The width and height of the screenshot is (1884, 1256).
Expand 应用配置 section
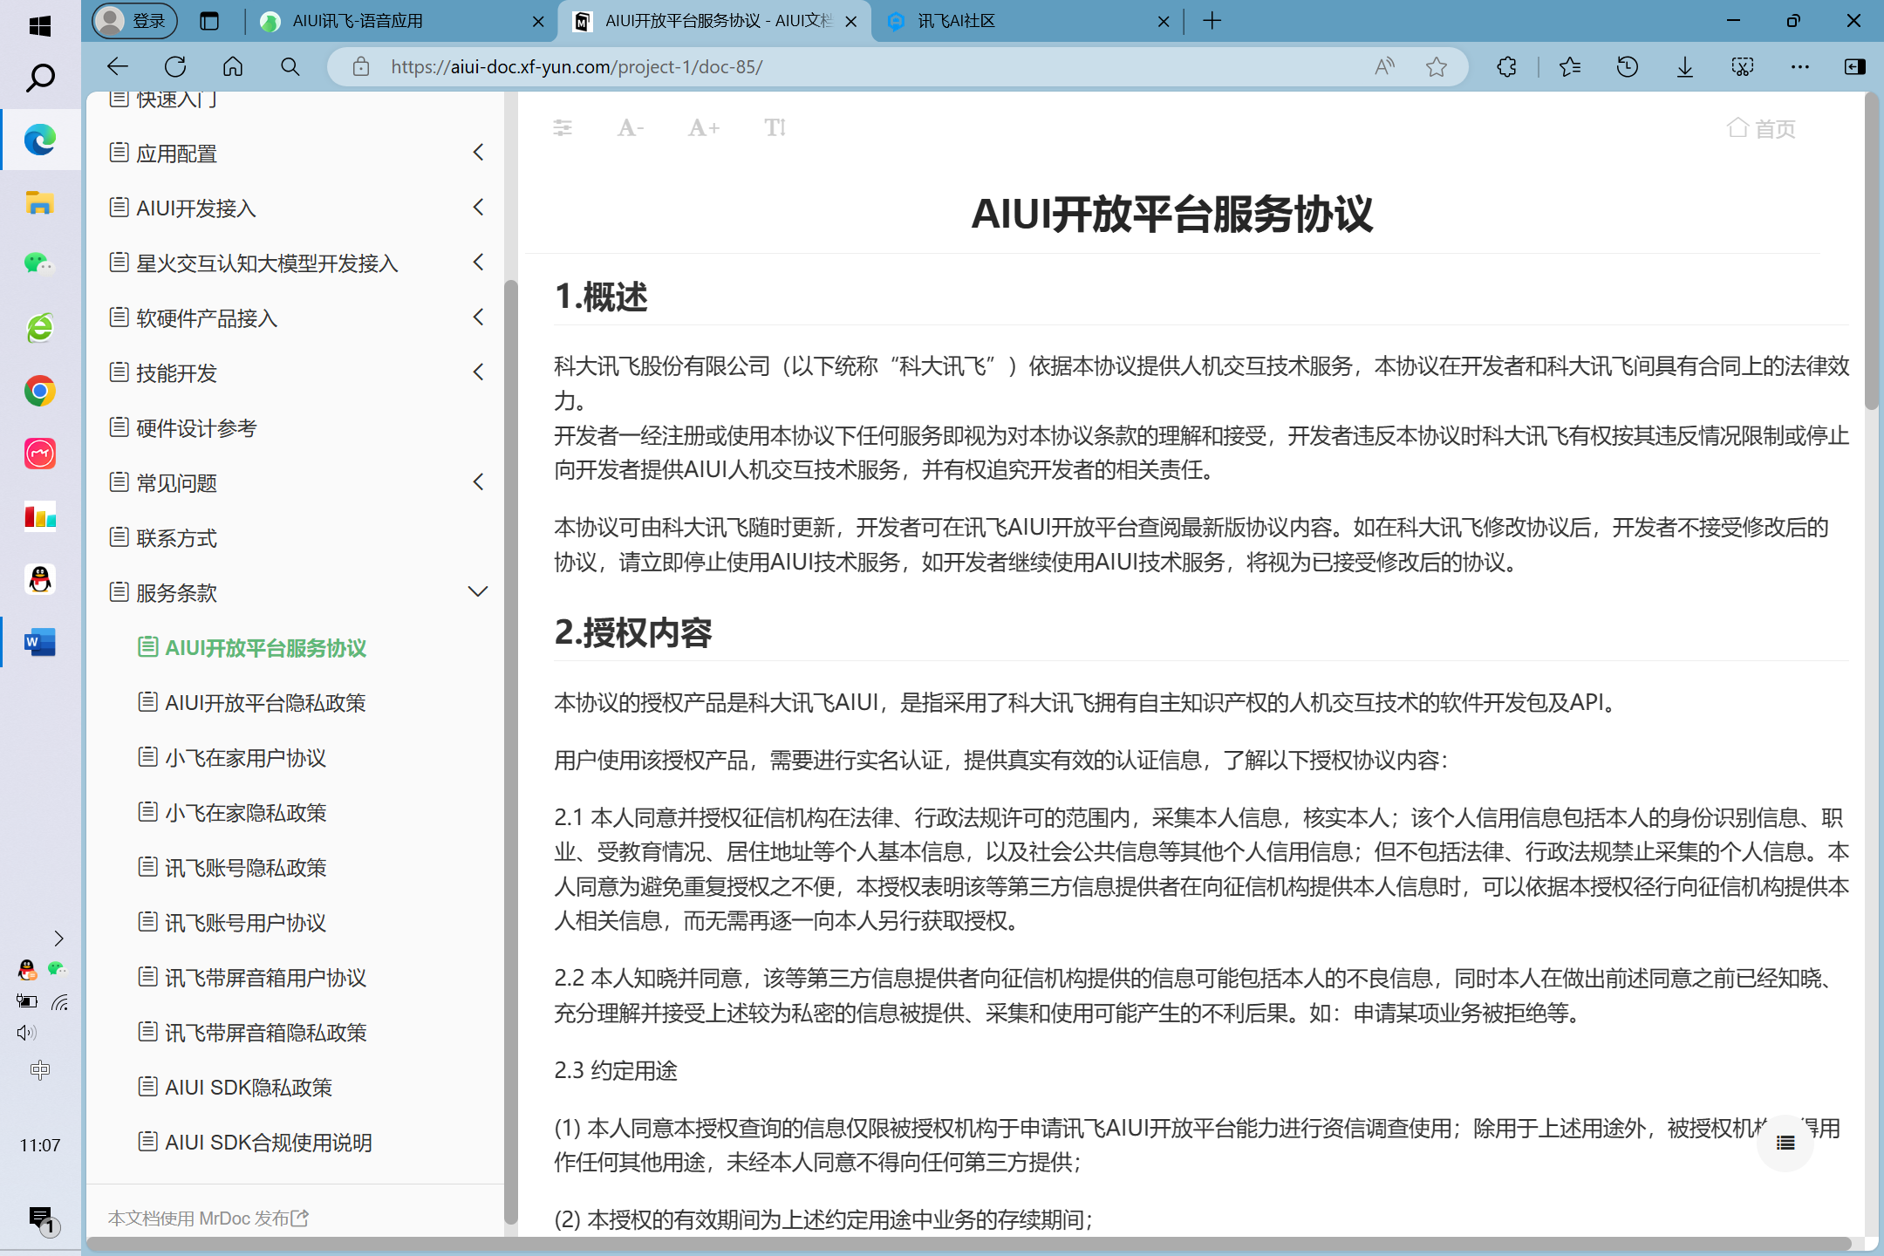click(x=478, y=153)
